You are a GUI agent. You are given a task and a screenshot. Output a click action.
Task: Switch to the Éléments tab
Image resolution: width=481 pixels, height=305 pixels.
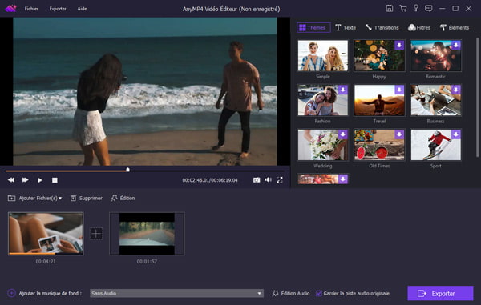455,27
